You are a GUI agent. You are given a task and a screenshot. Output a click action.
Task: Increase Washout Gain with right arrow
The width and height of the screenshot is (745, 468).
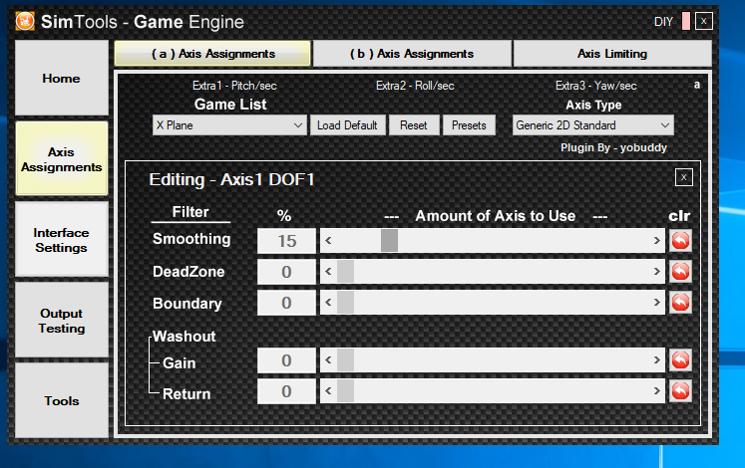coord(656,360)
